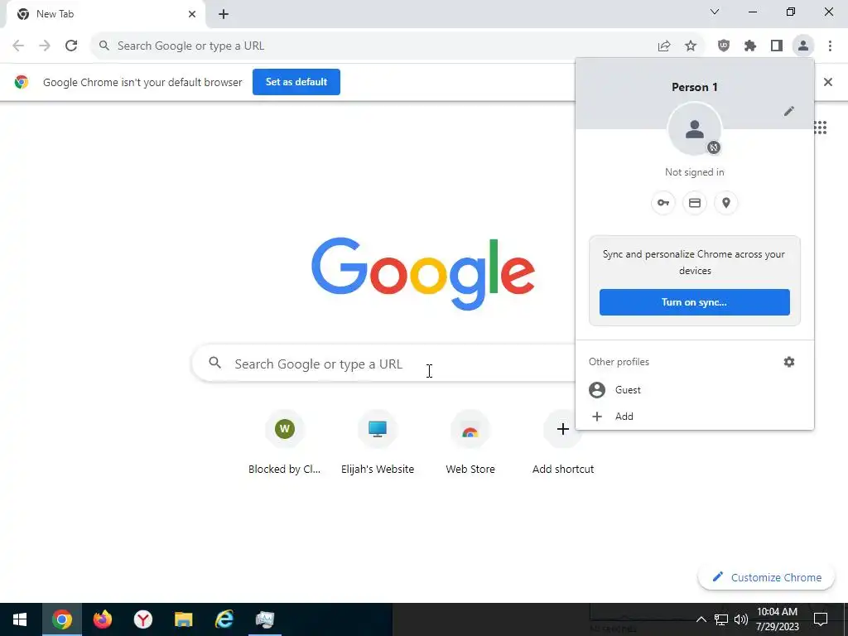Open Chrome's three-dot menu

click(830, 46)
